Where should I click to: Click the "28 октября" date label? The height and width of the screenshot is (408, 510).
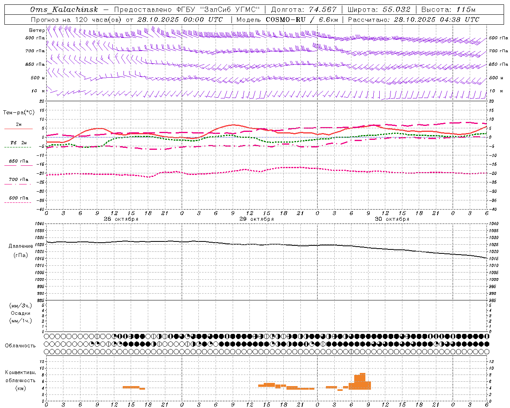(121, 219)
